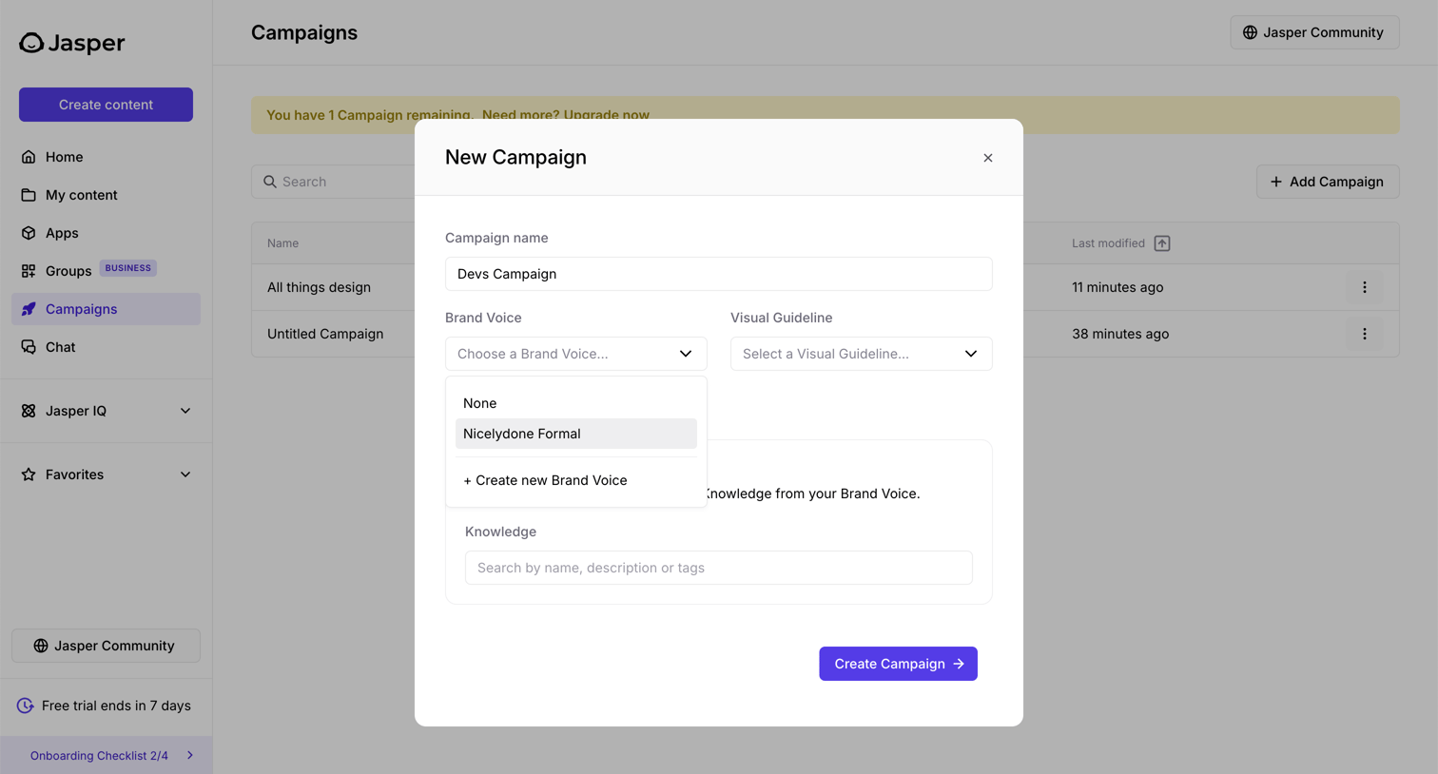Expand the Favorites section
The height and width of the screenshot is (774, 1438).
coord(106,474)
